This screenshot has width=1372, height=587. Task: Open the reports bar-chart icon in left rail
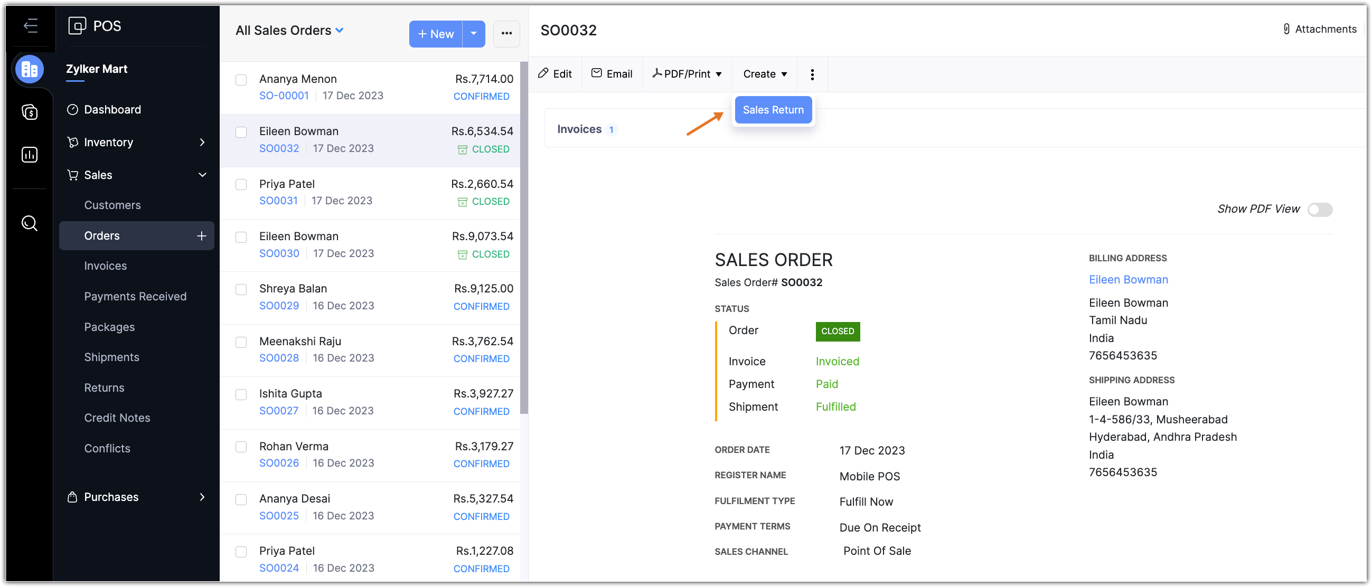click(29, 155)
